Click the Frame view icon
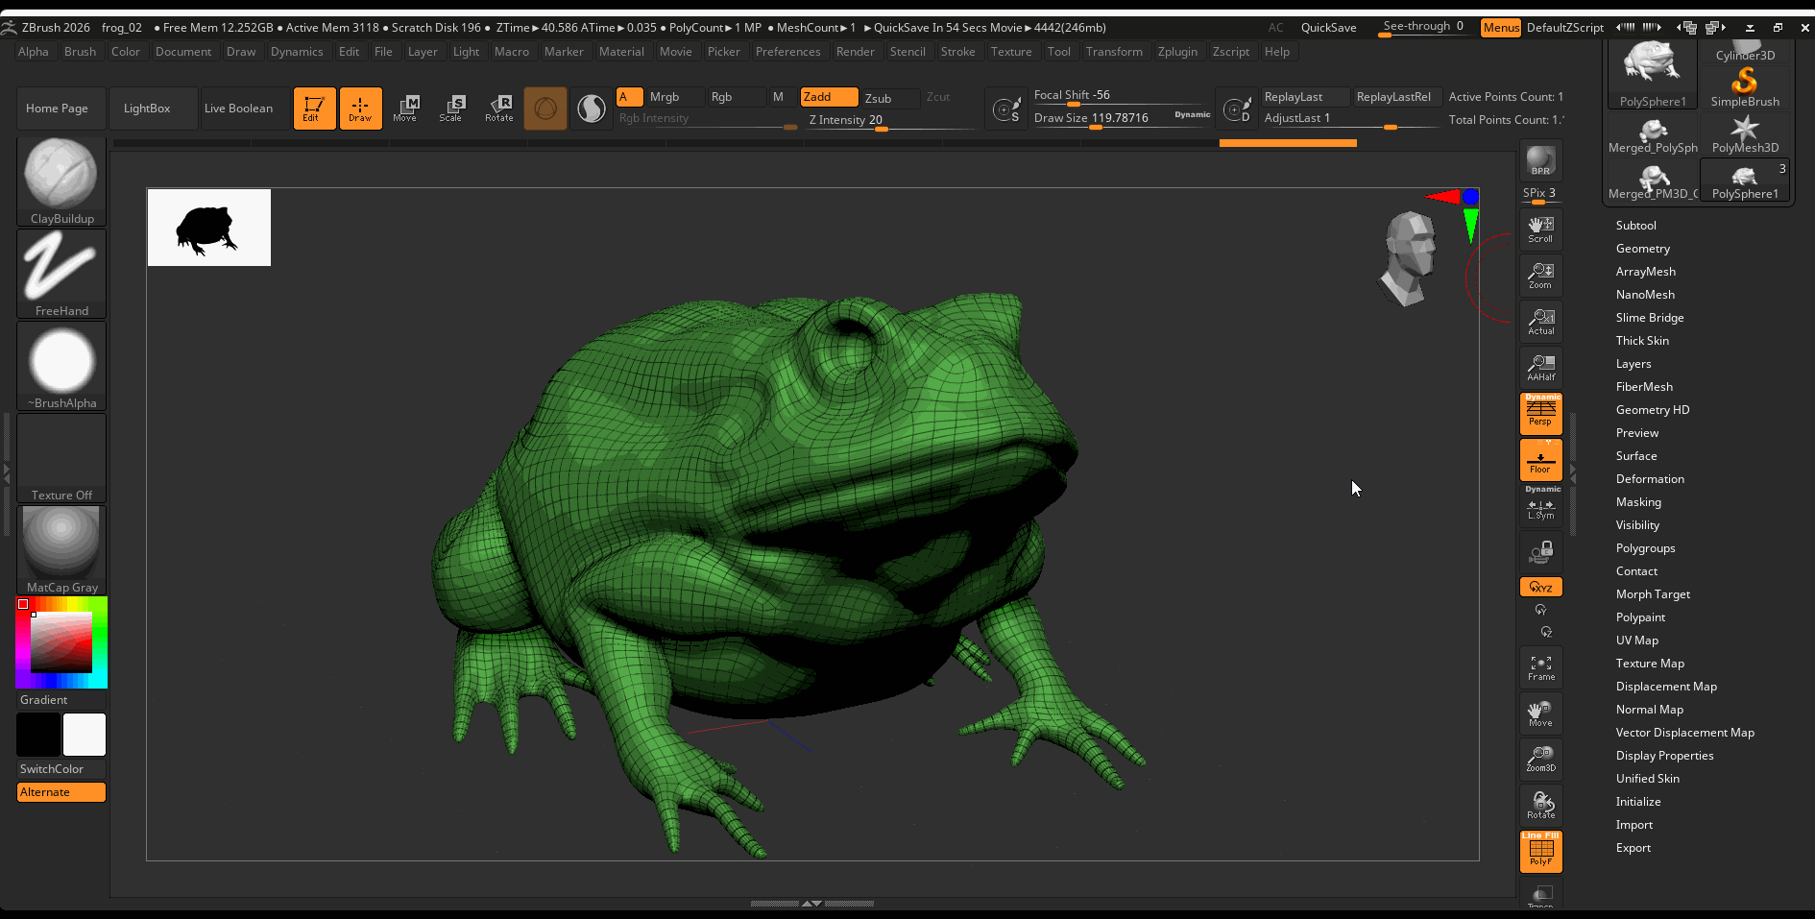1815x919 pixels. click(x=1540, y=667)
